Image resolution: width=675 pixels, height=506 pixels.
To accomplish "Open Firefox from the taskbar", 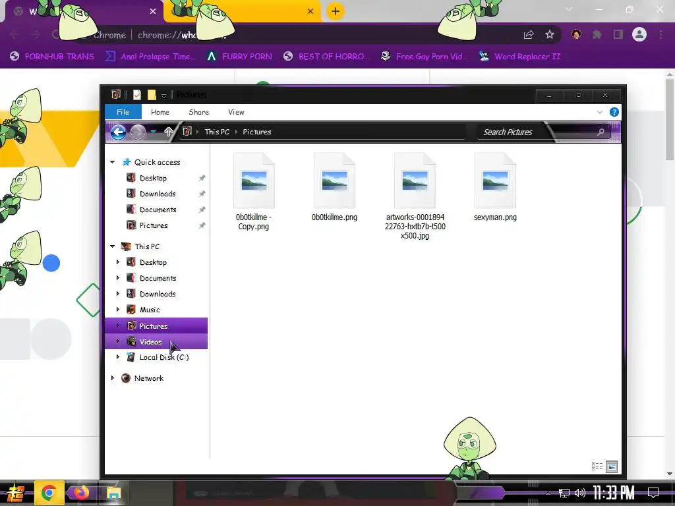I will point(81,493).
